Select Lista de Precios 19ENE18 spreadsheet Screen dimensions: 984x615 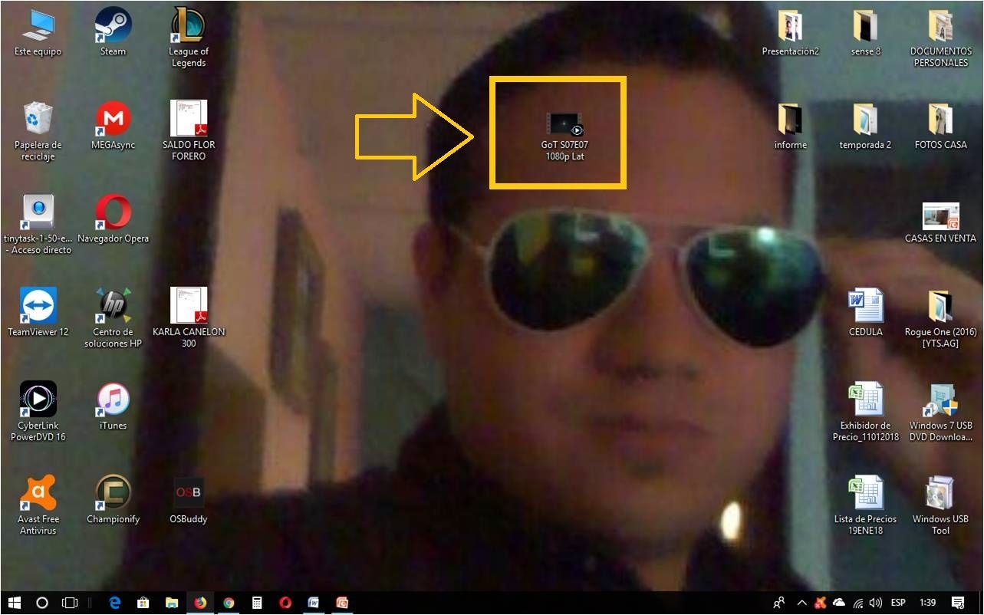point(865,506)
